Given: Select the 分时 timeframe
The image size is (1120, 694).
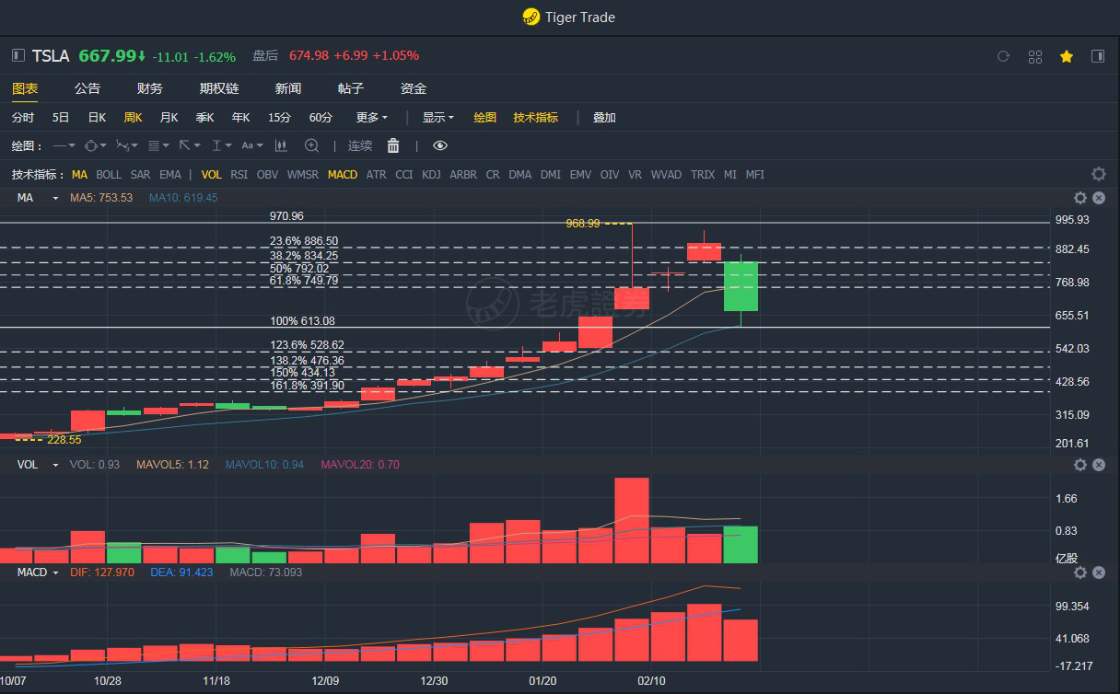Looking at the screenshot, I should point(23,118).
